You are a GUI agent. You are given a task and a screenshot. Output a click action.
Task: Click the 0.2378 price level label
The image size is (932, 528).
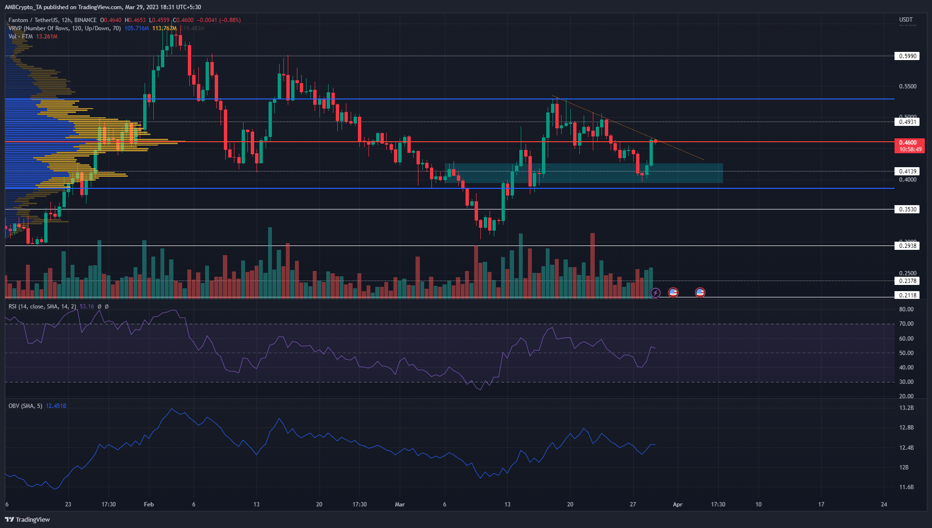click(907, 281)
